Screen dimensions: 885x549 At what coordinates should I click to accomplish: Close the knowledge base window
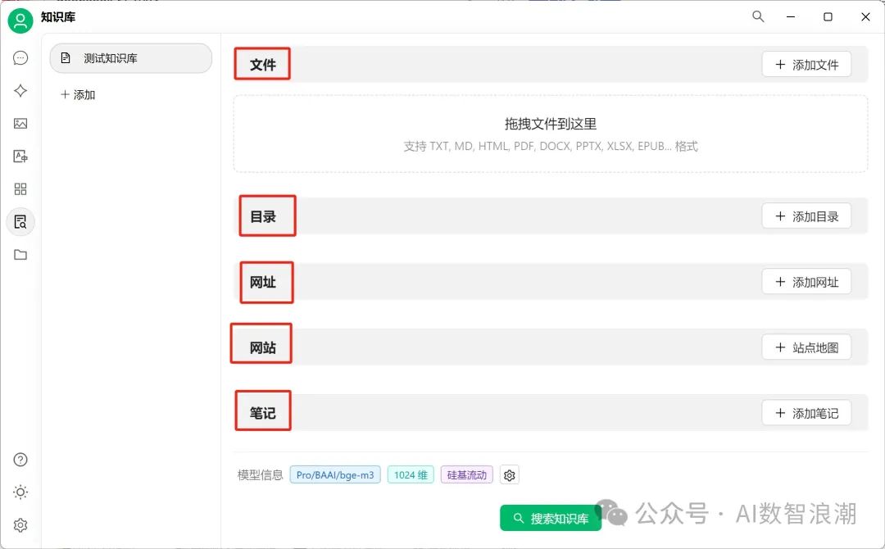[x=865, y=17]
